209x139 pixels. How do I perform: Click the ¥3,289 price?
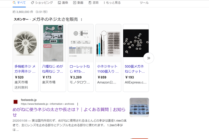tap(76, 77)
